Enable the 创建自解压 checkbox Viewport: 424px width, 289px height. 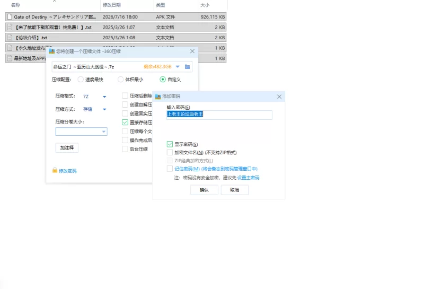125,104
